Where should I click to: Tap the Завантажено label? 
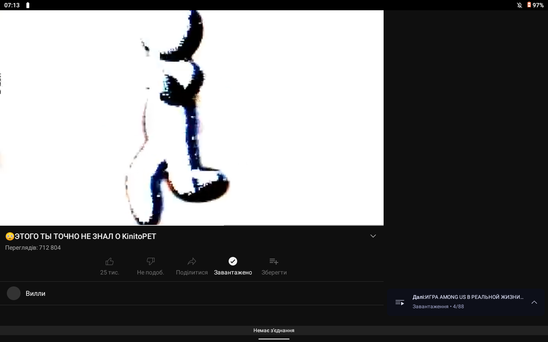click(233, 272)
